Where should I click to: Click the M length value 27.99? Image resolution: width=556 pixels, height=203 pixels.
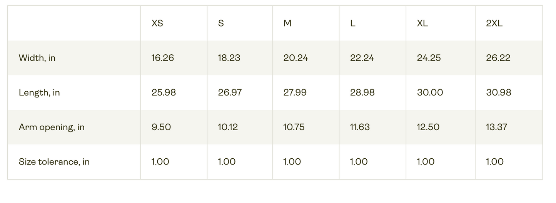pyautogui.click(x=295, y=92)
